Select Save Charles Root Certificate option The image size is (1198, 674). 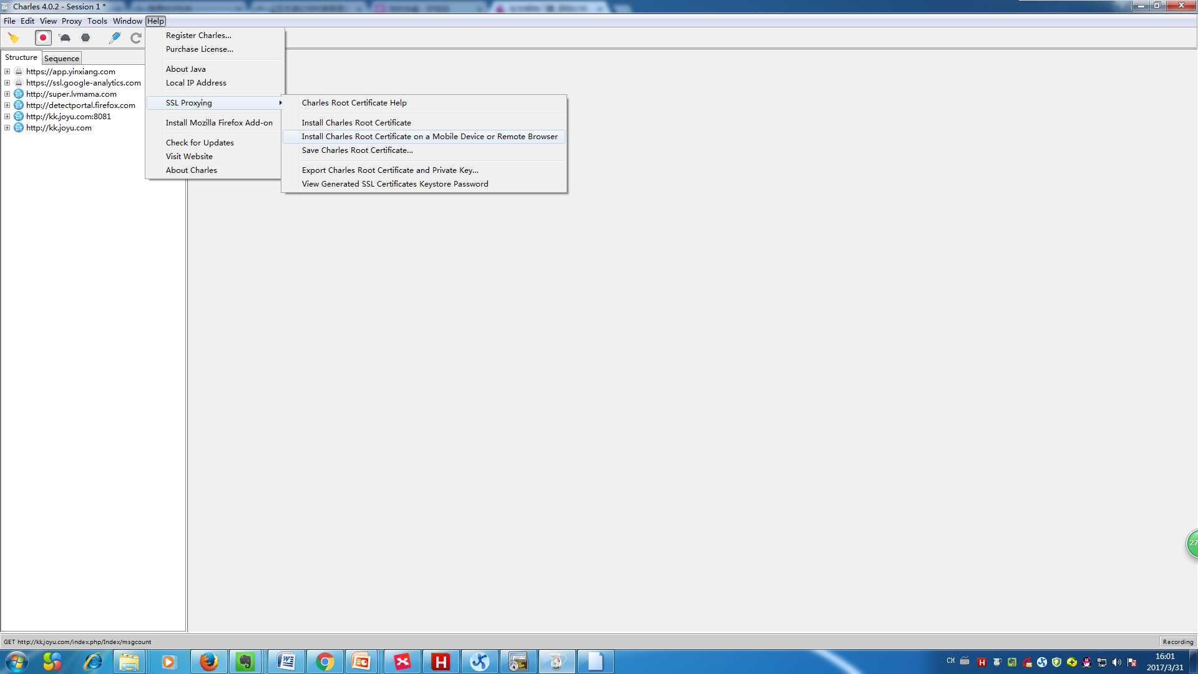tap(357, 150)
